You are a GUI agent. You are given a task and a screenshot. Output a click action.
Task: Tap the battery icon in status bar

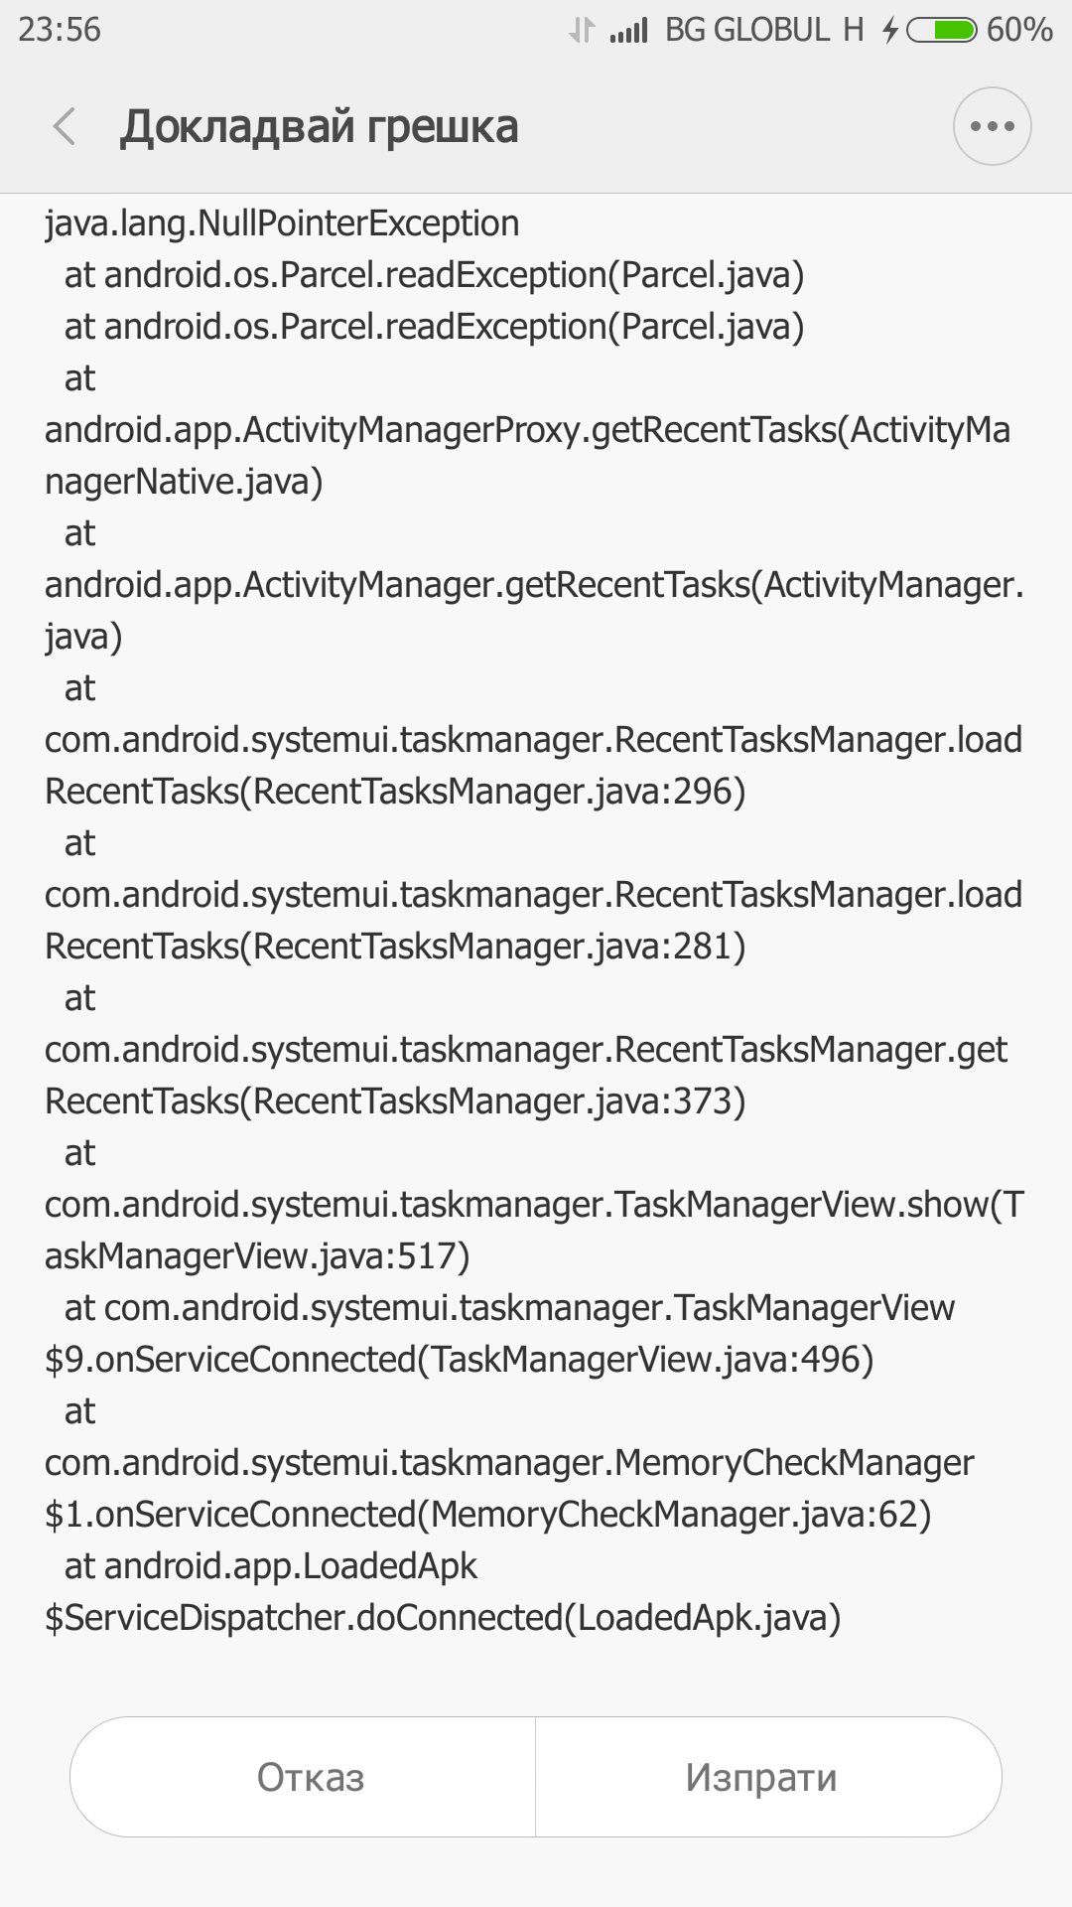(x=941, y=30)
